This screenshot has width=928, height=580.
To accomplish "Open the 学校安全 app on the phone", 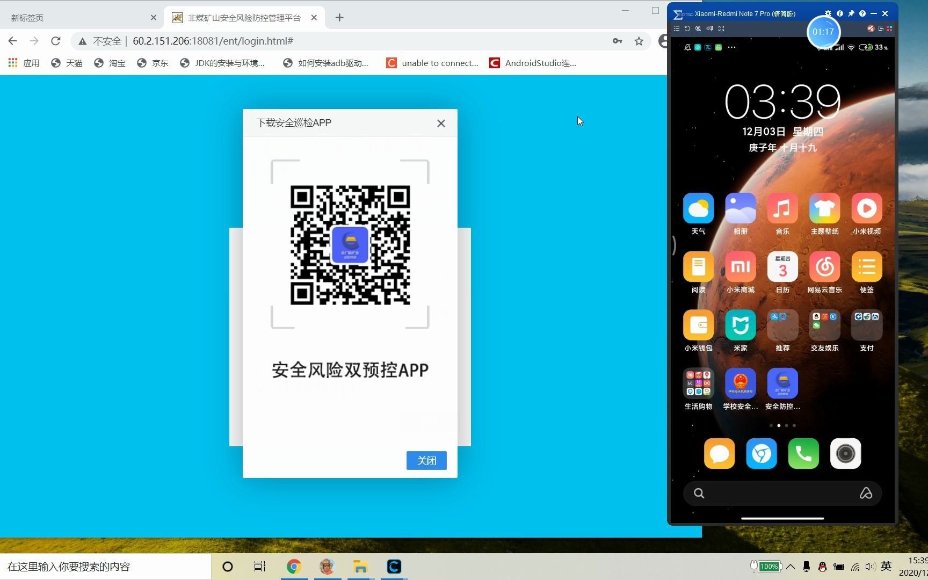I will click(741, 383).
